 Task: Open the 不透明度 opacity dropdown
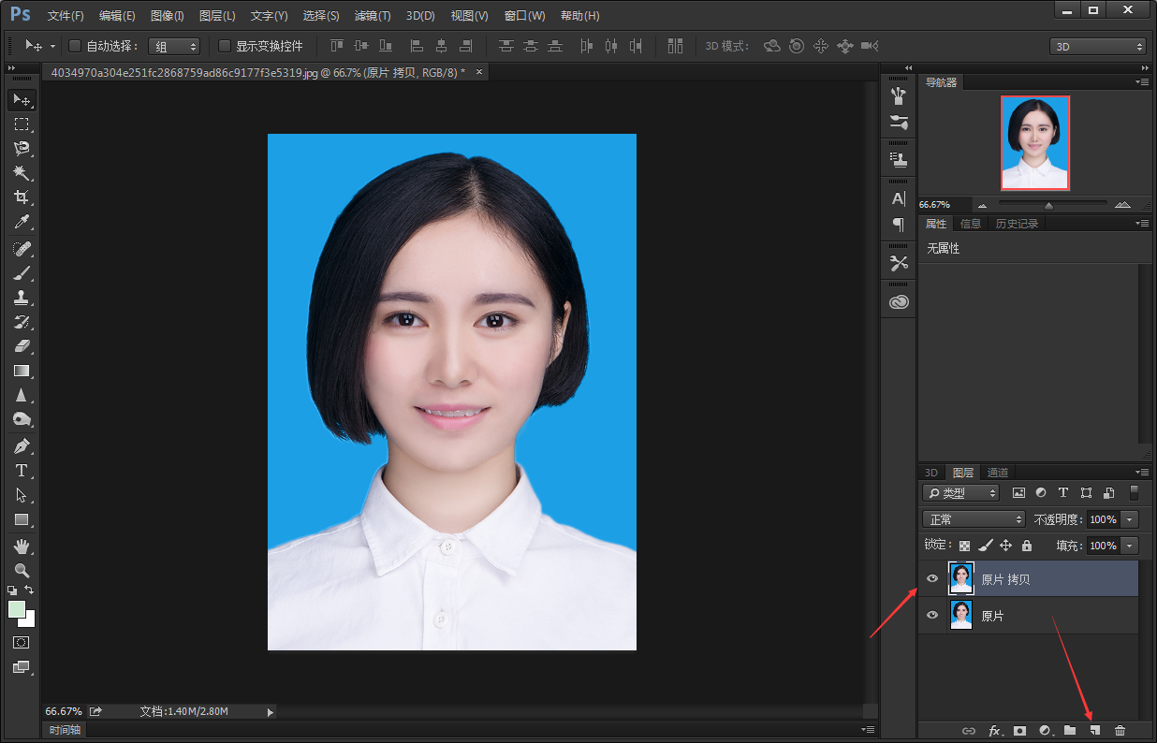1131,518
